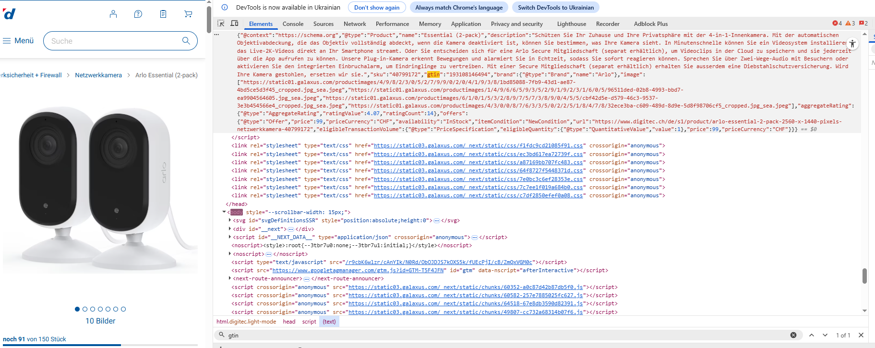The height and width of the screenshot is (348, 875).
Task: Select the third carousel dot
Action: tap(93, 309)
